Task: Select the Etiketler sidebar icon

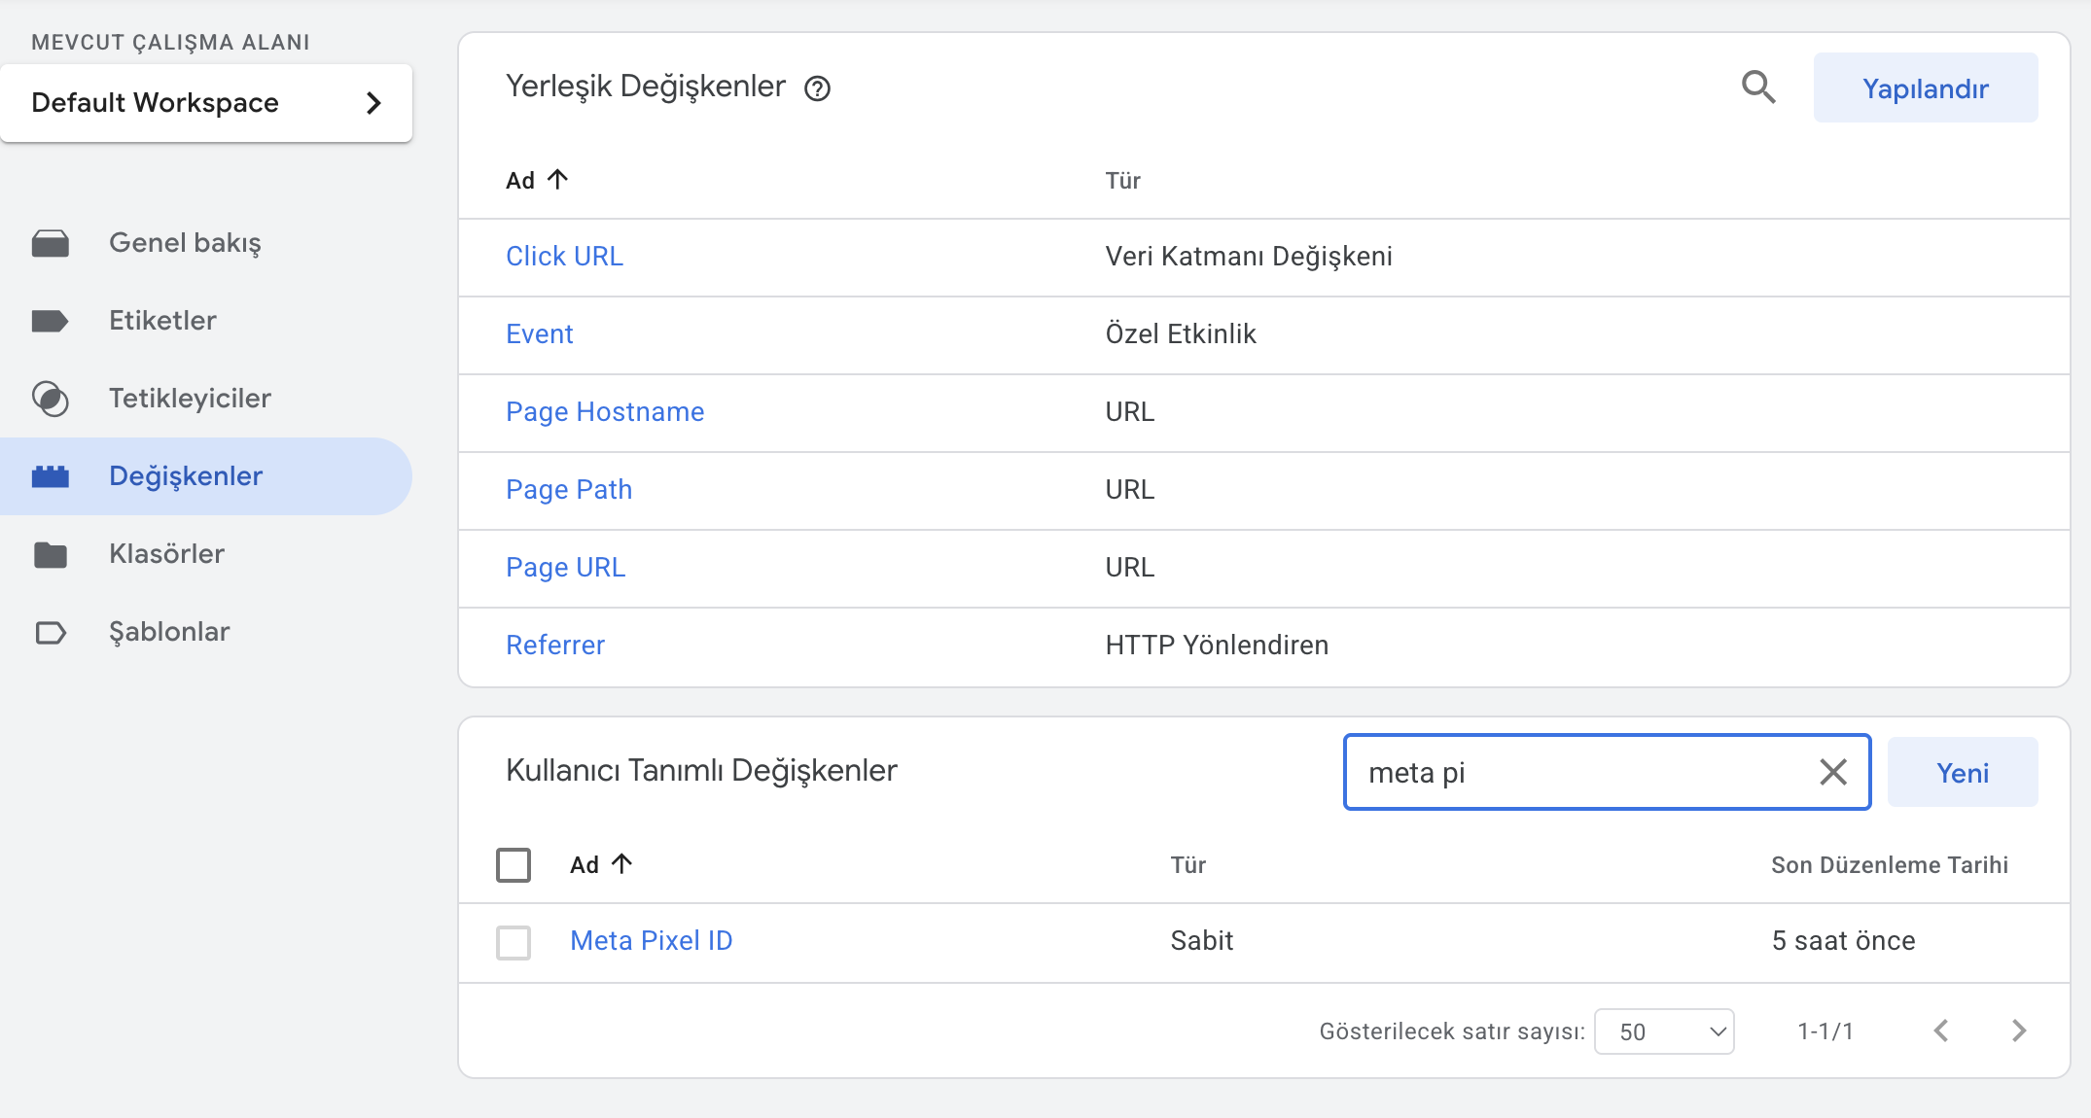Action: coord(52,321)
